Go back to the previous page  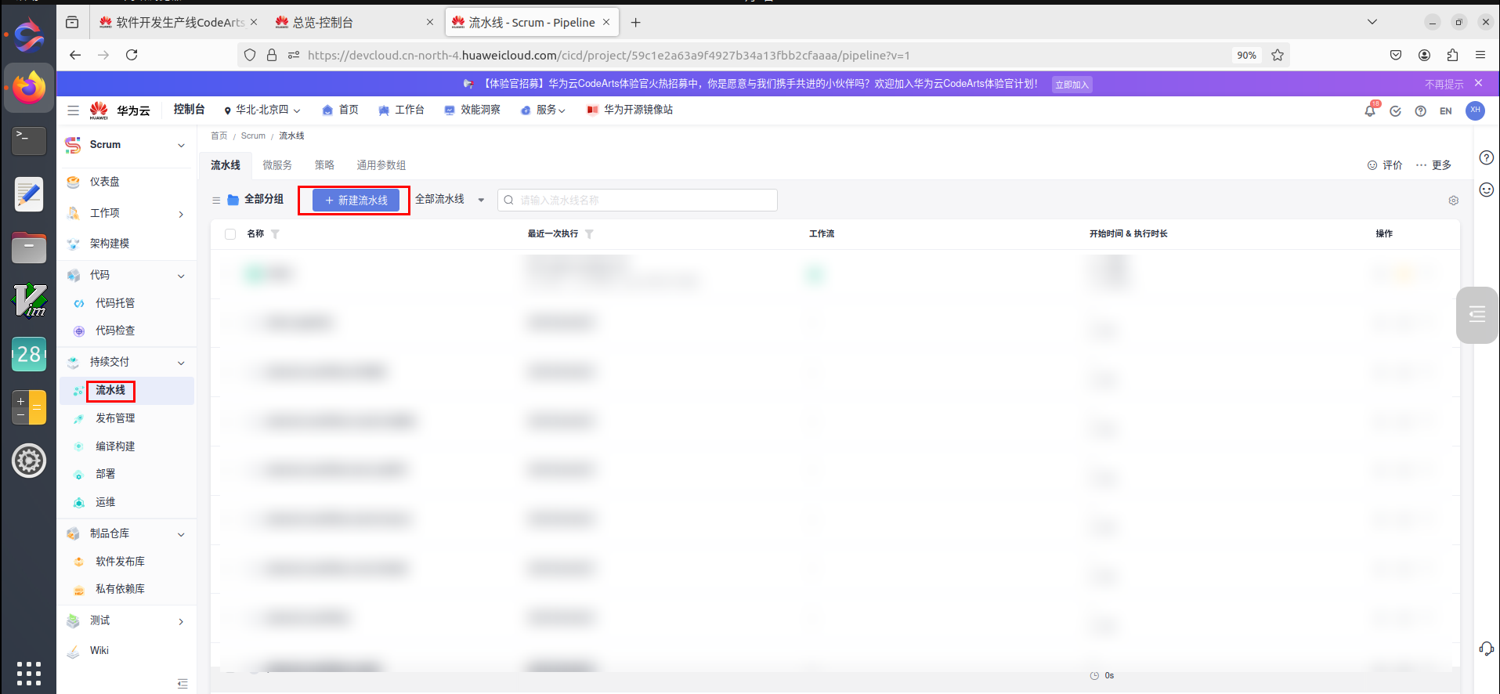75,55
